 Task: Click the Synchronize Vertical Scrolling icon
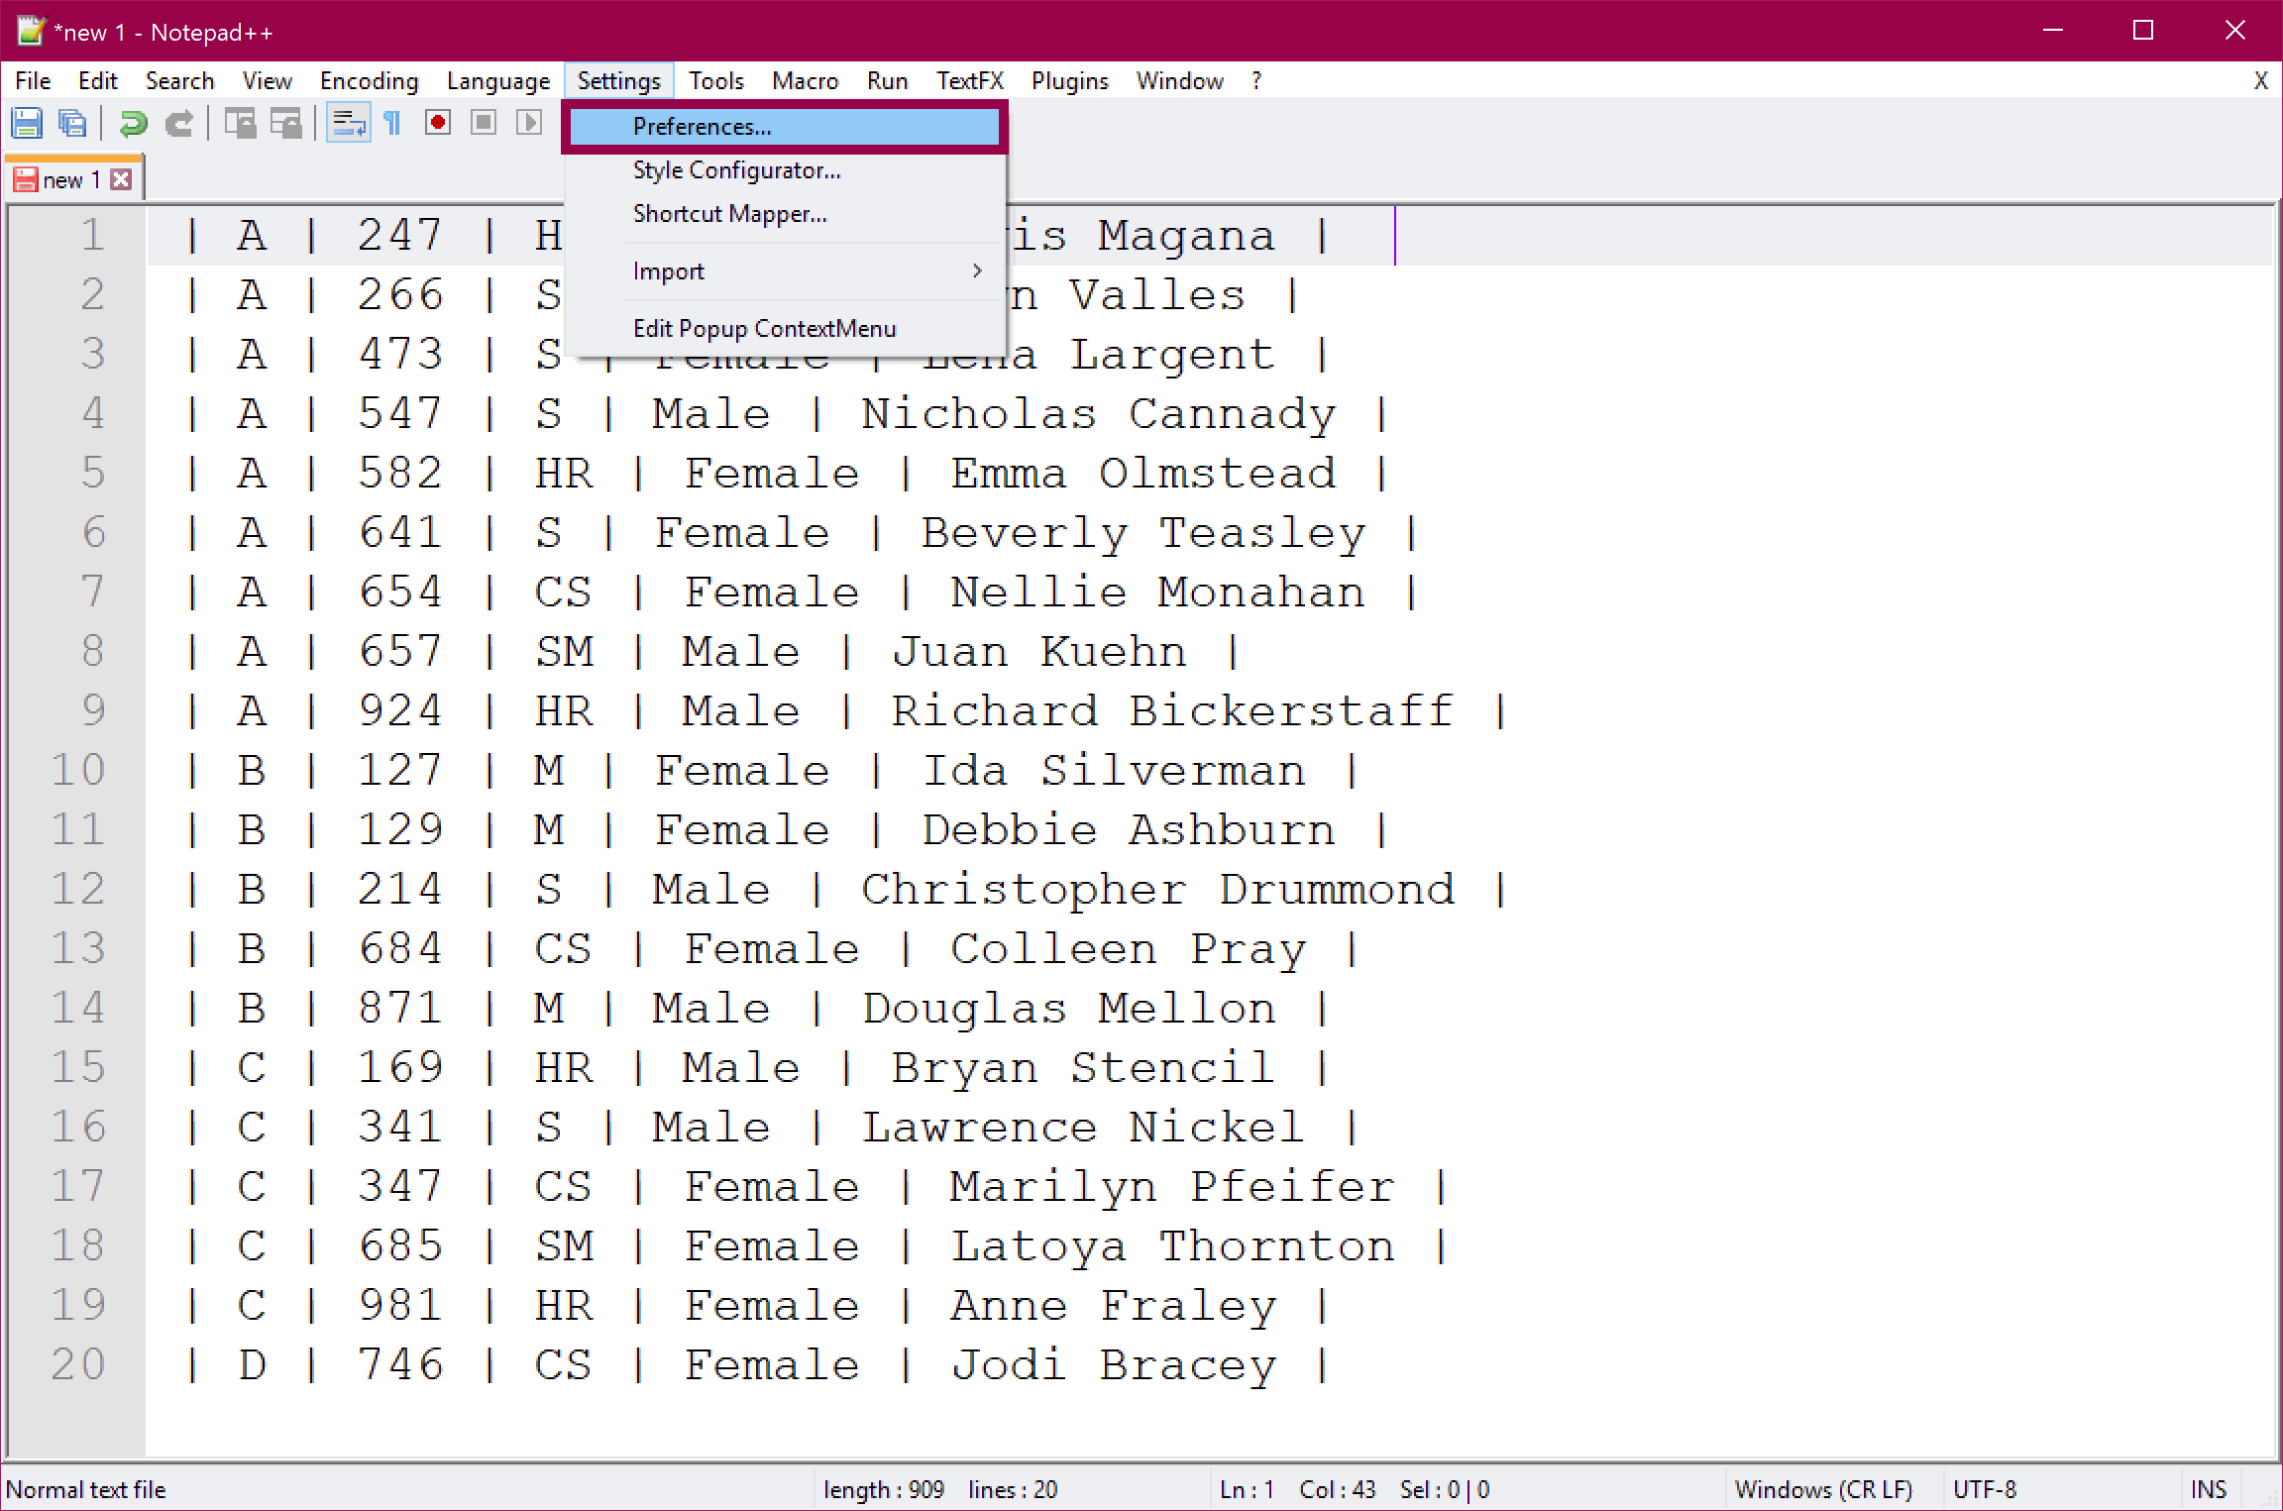240,123
